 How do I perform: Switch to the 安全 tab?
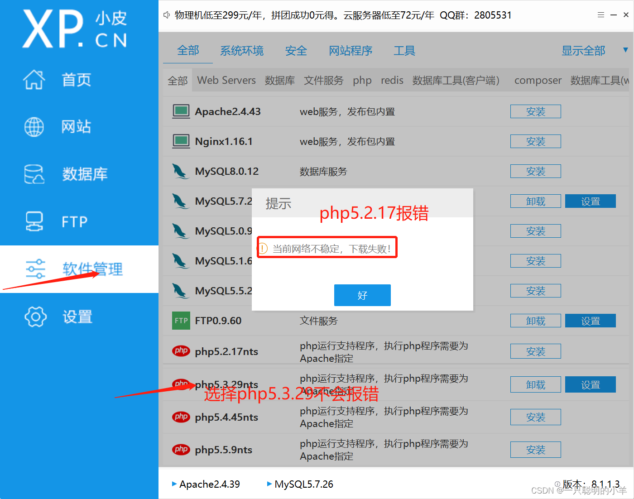click(x=296, y=51)
